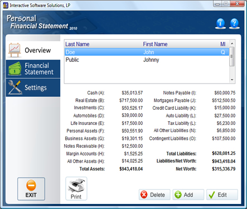Screen dimensions: 247x209
Task: Click the EXIT label text
Action: (31, 195)
